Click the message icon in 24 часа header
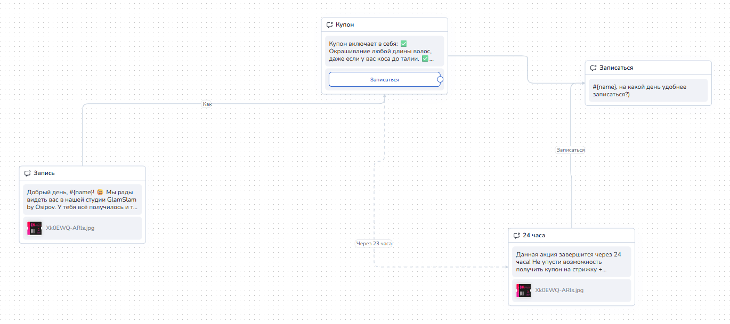730x324 pixels. click(517, 236)
